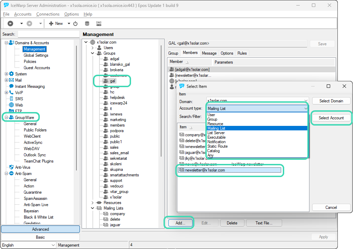Open the File menu
Viewport: 353px width, 249px height.
6,14
